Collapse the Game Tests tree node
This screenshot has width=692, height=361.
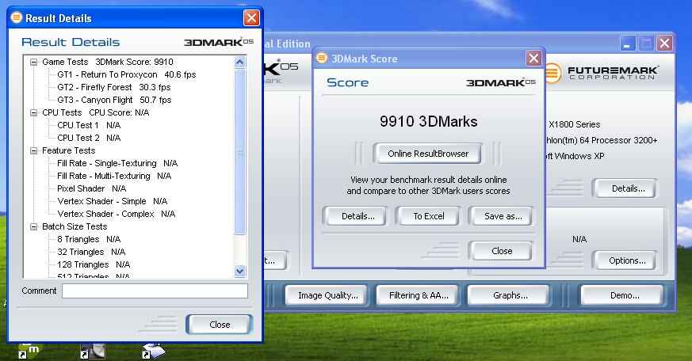click(x=34, y=62)
